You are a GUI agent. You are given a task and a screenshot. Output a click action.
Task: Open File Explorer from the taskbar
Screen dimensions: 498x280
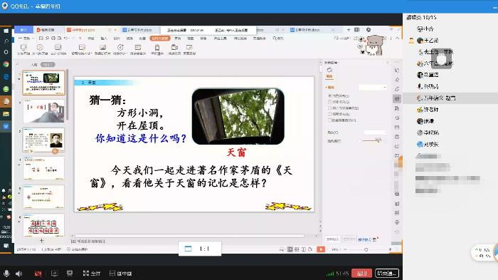(6, 114)
